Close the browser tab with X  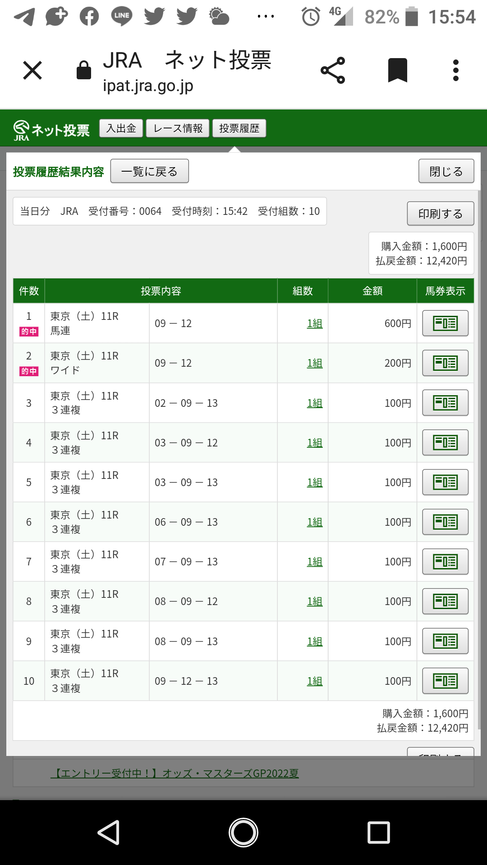(32, 70)
